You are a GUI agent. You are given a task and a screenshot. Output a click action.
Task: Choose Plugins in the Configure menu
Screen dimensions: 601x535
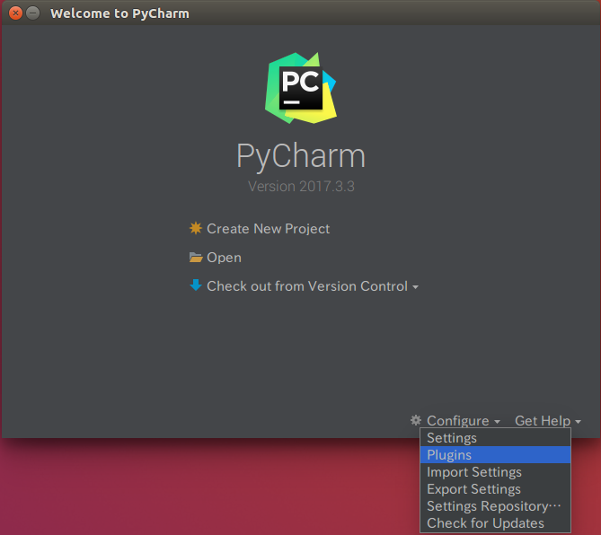495,455
